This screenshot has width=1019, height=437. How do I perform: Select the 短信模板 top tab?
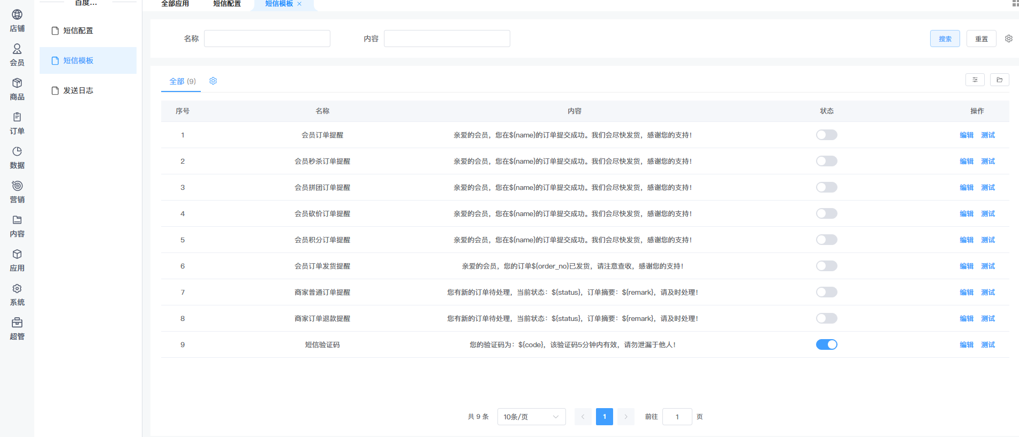pyautogui.click(x=279, y=4)
